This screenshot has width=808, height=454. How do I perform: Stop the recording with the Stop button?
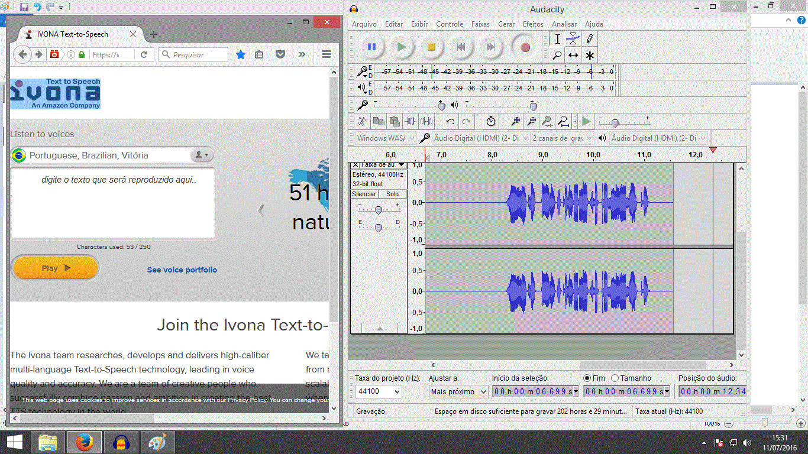pos(431,47)
